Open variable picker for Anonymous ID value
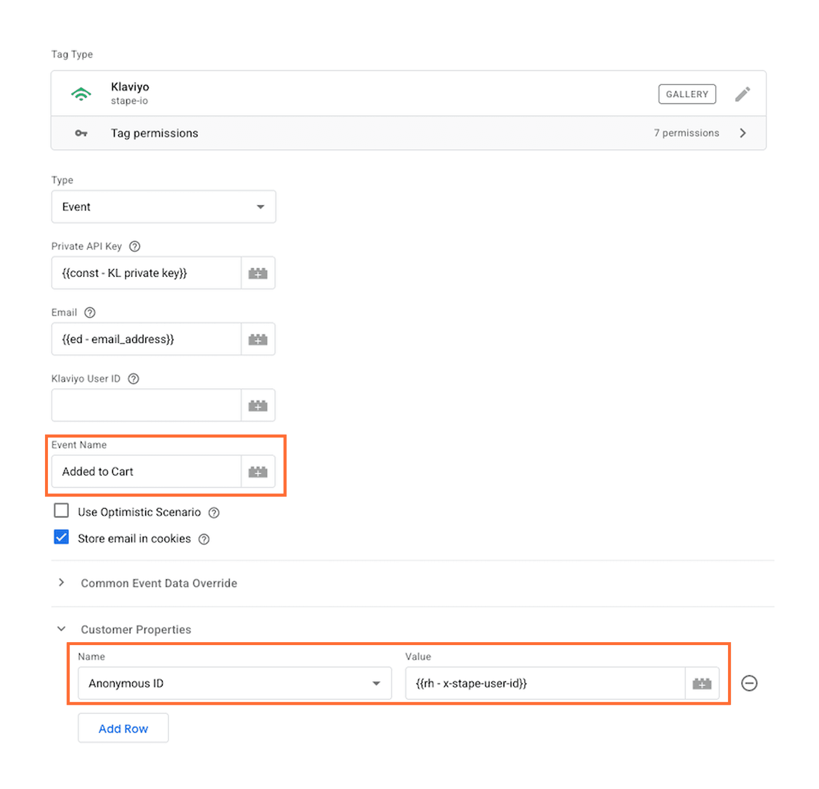 coord(702,683)
